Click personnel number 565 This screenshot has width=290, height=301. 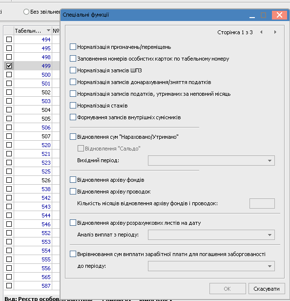pos(46,277)
